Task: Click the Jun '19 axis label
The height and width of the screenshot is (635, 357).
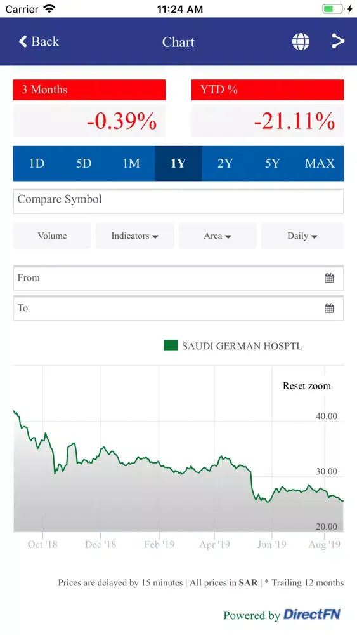Action: pos(271,545)
